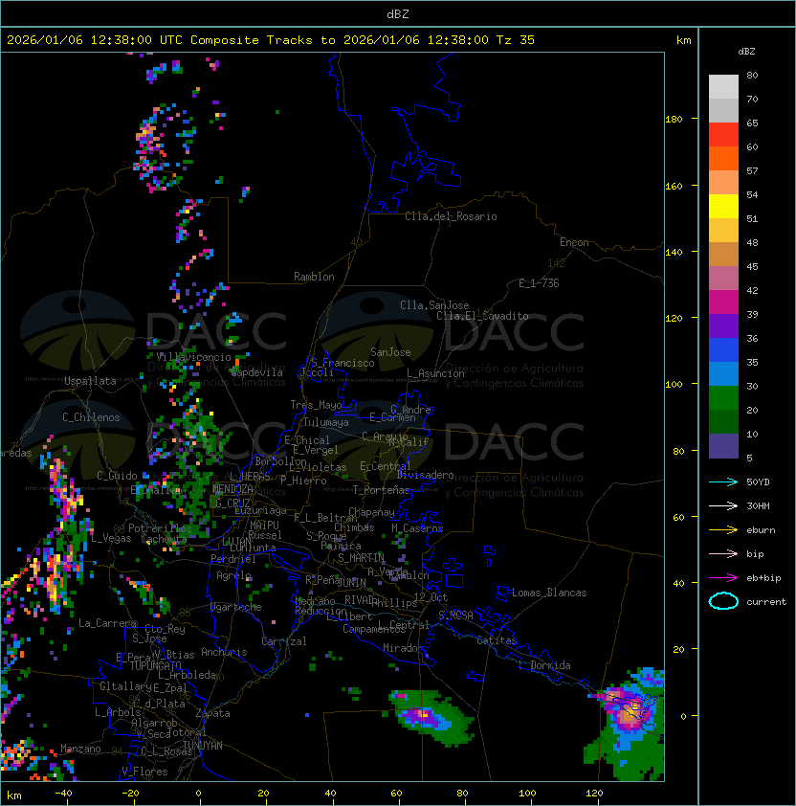Click the 'Potrerillos' map label
Screen dimensions: 796x806
tap(160, 528)
